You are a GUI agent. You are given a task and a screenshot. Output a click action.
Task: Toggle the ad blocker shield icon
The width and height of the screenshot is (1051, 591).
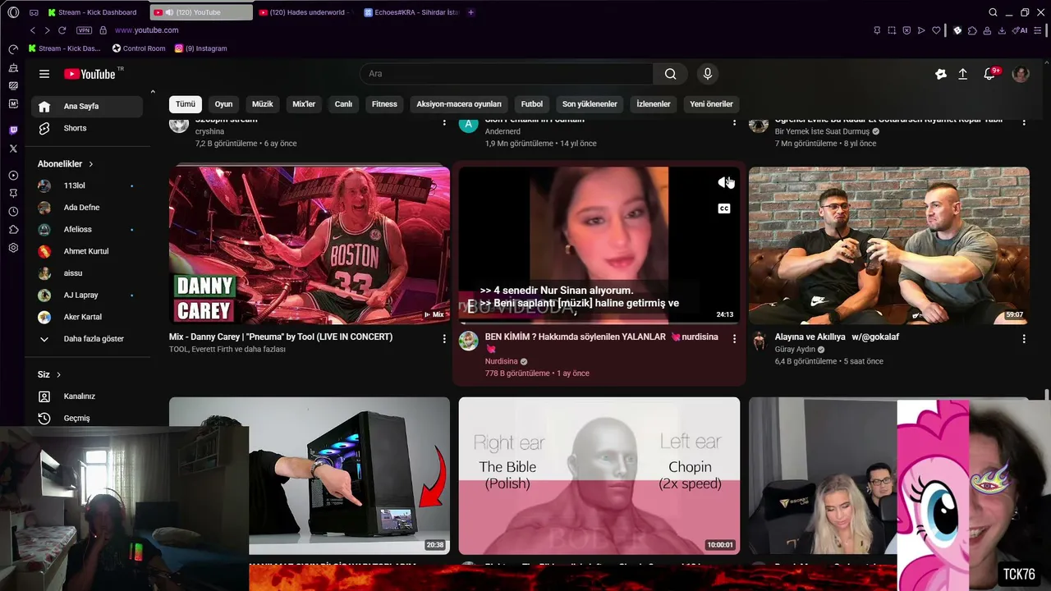(x=906, y=30)
